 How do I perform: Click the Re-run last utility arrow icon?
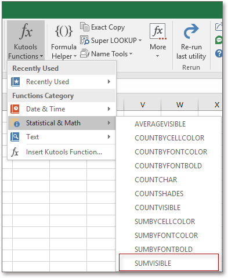pos(191,31)
